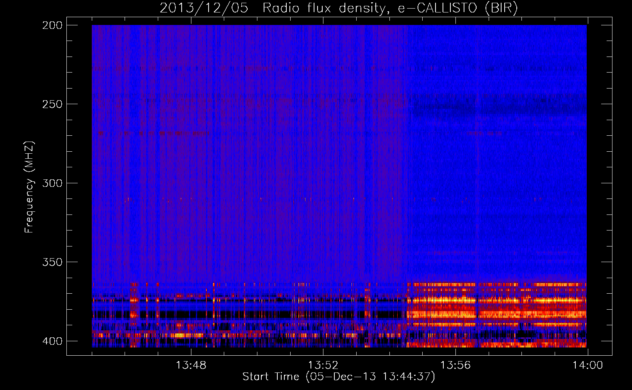The width and height of the screenshot is (632, 390).
Task: Click the '13:56' time axis label
Action: (x=455, y=365)
